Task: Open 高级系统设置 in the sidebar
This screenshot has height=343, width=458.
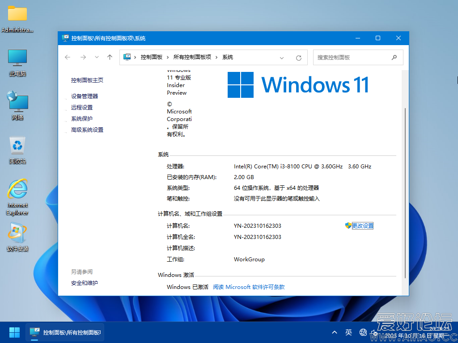Action: [88, 130]
